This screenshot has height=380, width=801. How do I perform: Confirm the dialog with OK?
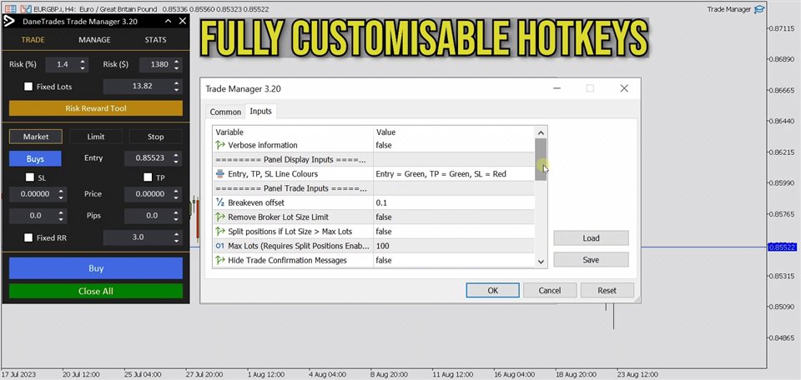pyautogui.click(x=492, y=290)
